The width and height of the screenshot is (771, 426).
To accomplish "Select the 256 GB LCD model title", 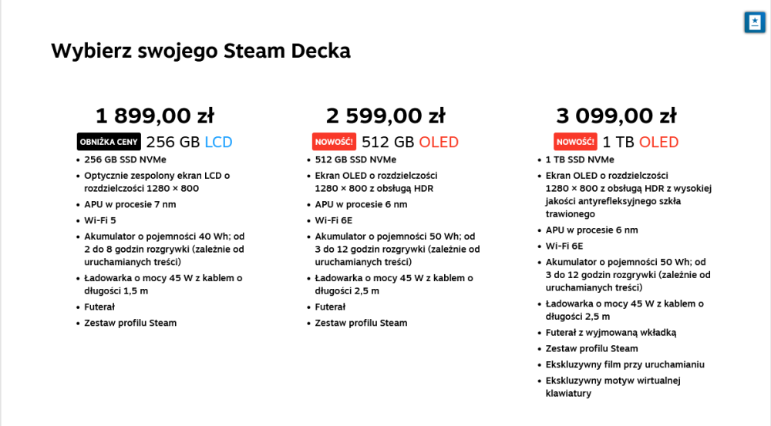I will [189, 143].
